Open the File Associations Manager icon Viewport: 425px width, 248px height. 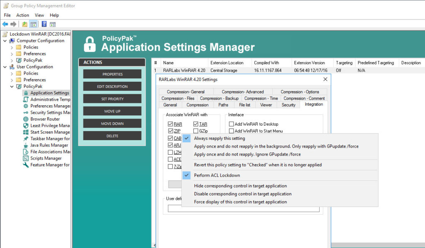26,152
